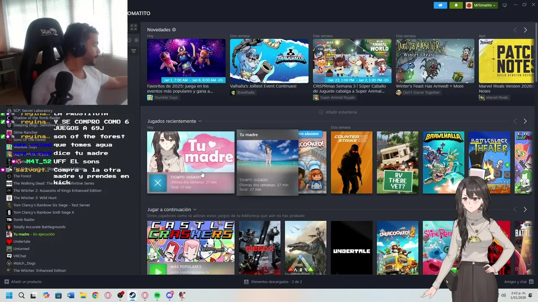The width and height of the screenshot is (538, 302).
Task: Click Añadir estantería
Action: coord(338,112)
